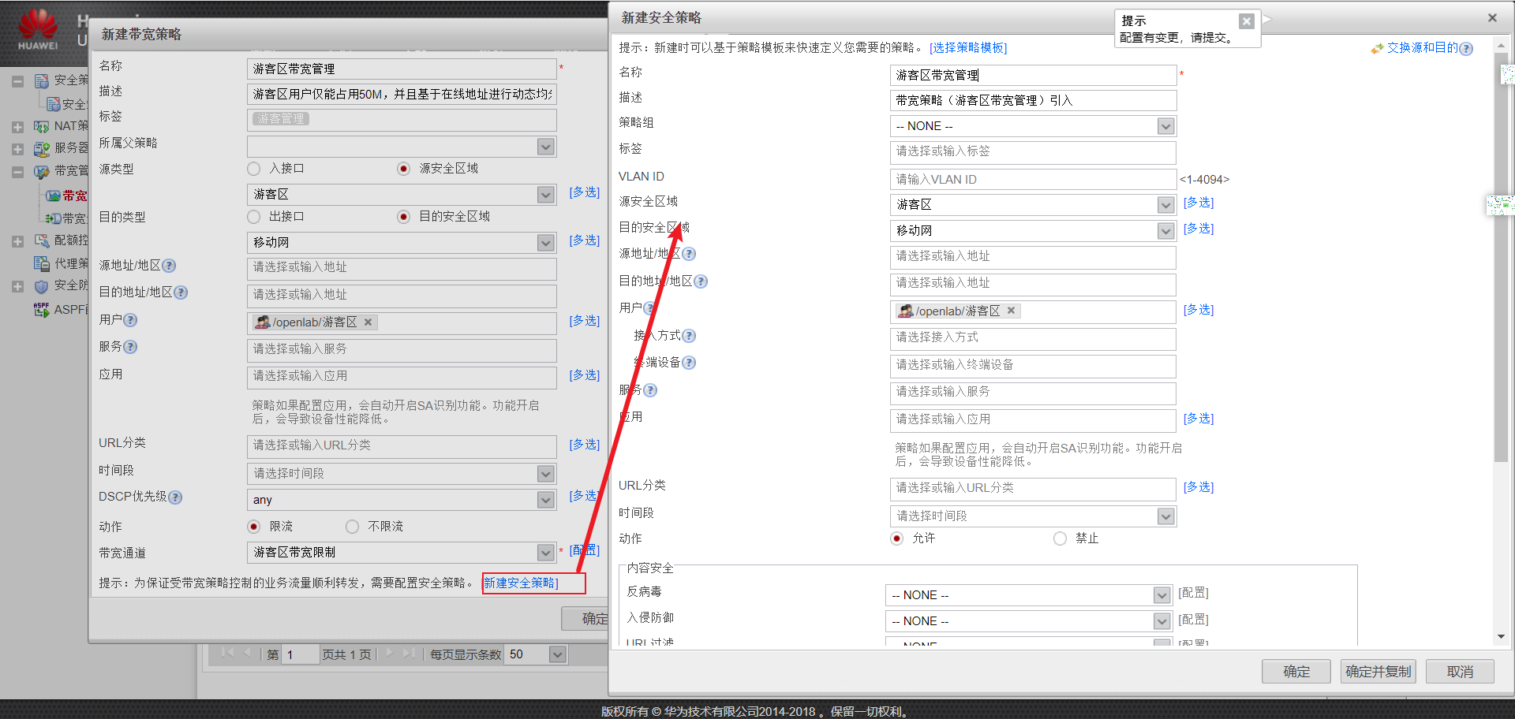This screenshot has width=1515, height=719.
Task: Click 配置 link next to 反病毒
Action: [1194, 593]
